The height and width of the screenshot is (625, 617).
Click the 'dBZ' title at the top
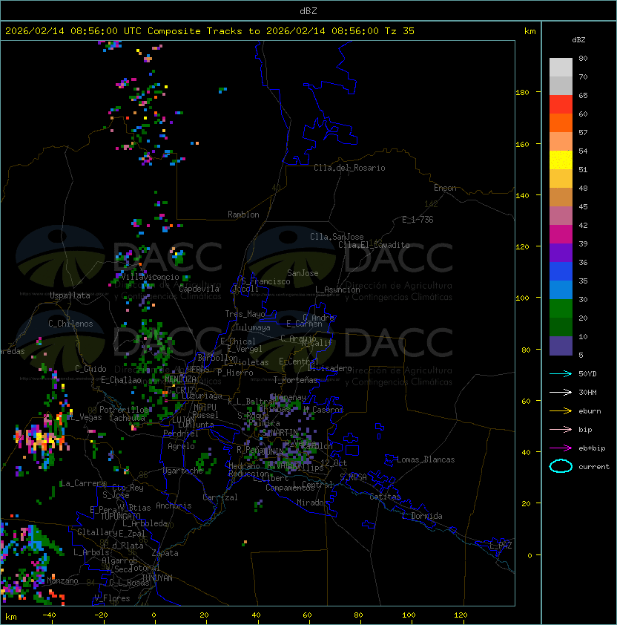(308, 10)
